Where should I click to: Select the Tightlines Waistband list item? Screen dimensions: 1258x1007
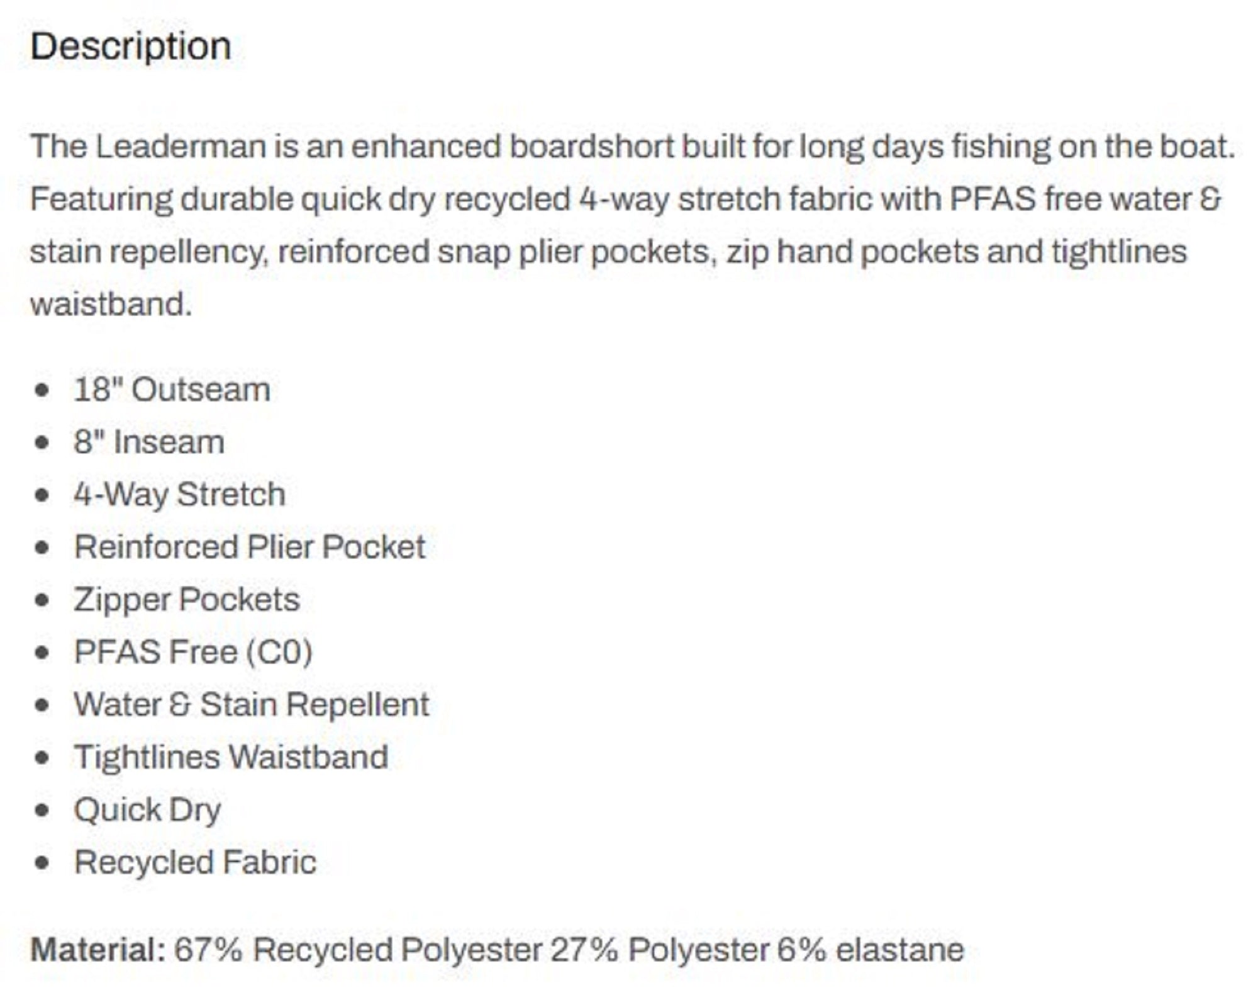point(231,757)
